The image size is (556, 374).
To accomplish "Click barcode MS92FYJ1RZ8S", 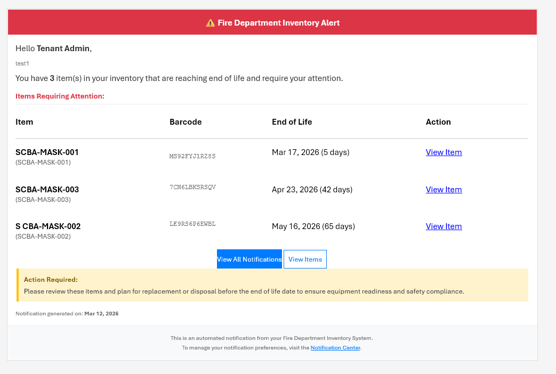I will click(x=192, y=156).
